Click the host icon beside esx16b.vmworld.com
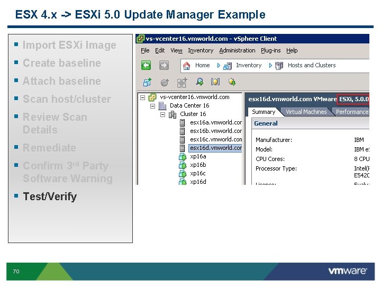 pyautogui.click(x=182, y=131)
